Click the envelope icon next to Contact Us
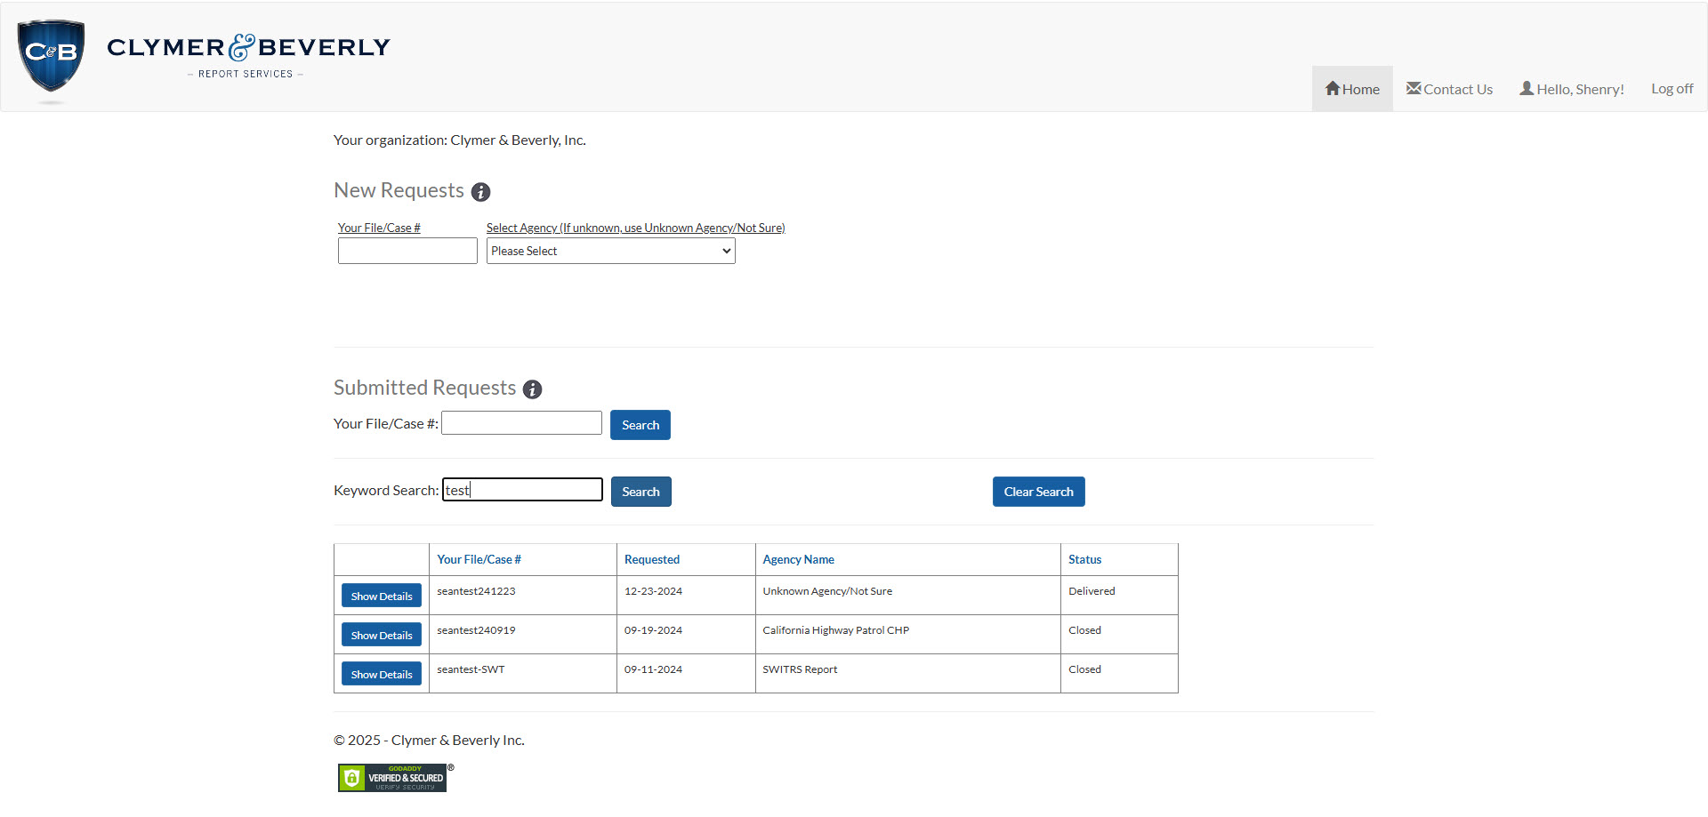Screen dimensions: 1708x817 (x=1414, y=88)
